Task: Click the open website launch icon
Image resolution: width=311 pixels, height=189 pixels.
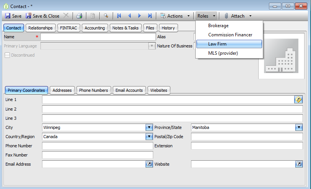Action: click(x=299, y=164)
